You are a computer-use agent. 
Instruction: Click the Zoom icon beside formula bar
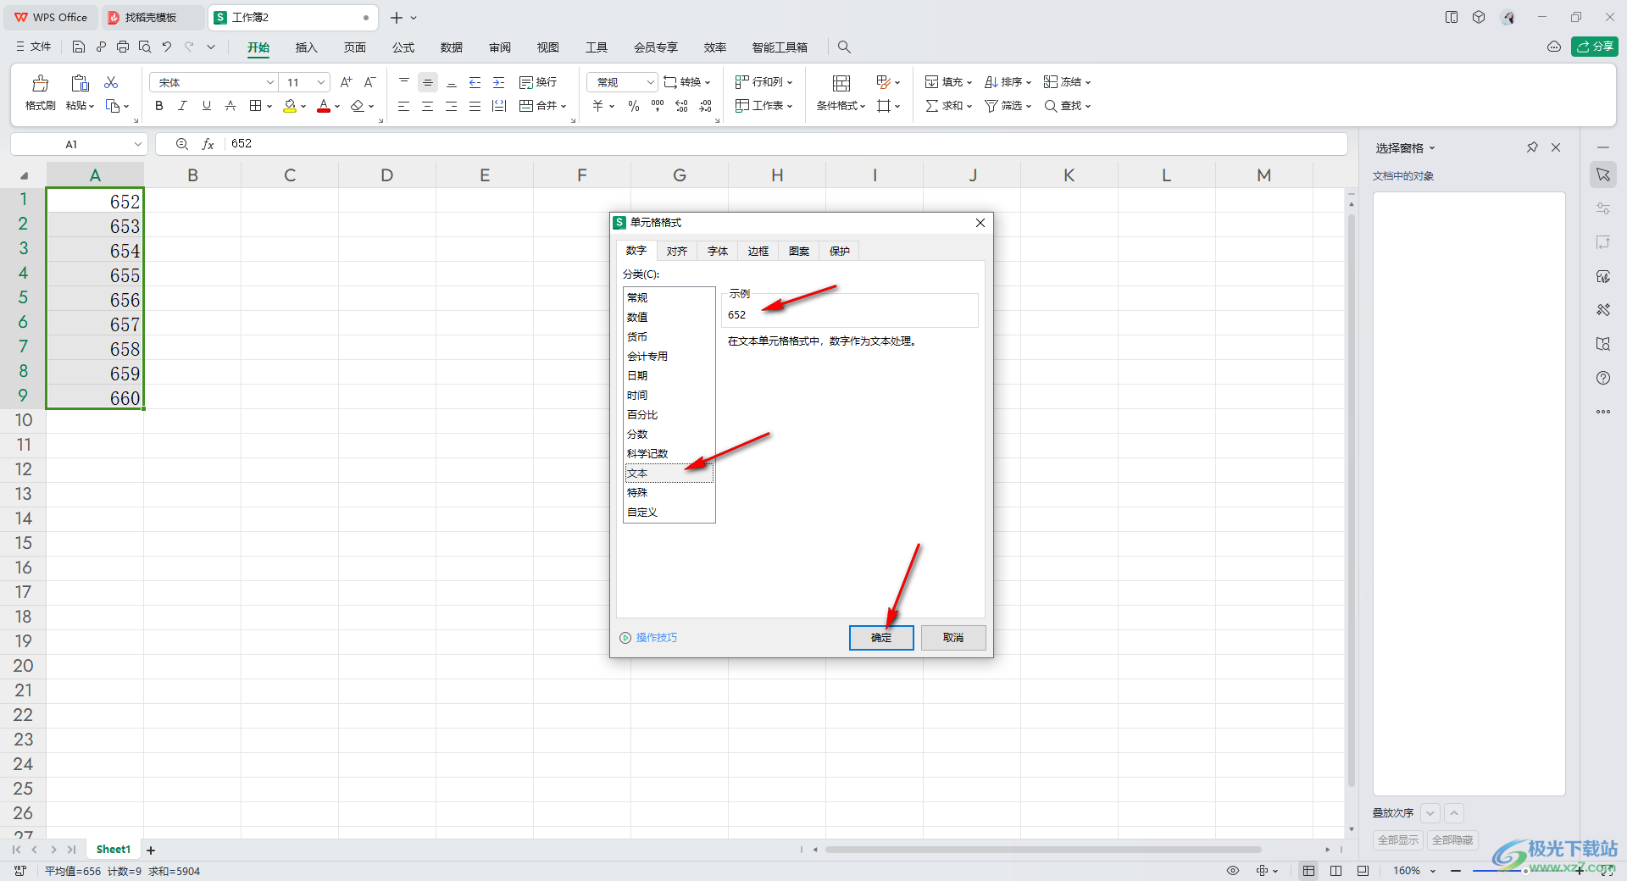pyautogui.click(x=181, y=144)
